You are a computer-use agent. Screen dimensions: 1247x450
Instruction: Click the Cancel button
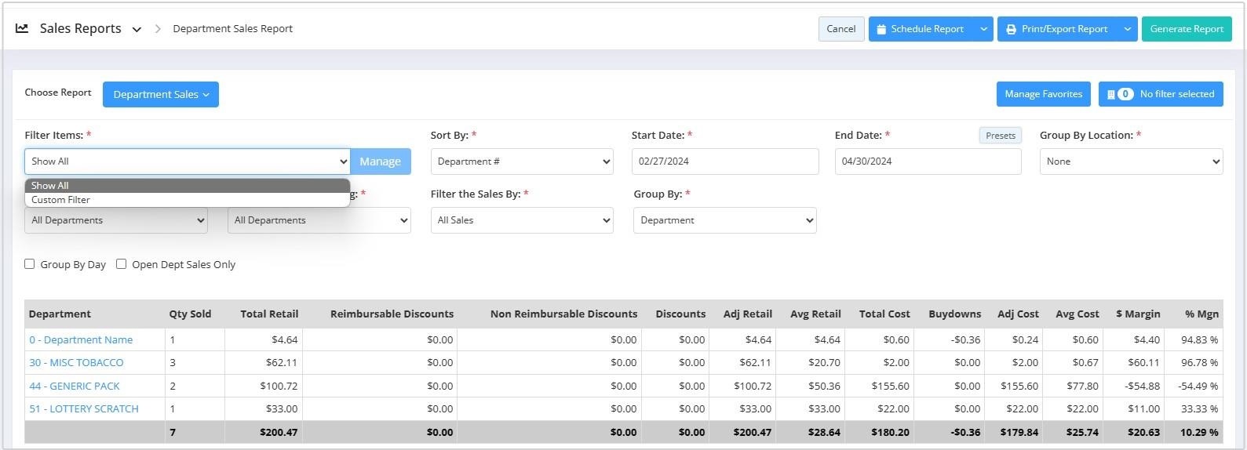841,29
